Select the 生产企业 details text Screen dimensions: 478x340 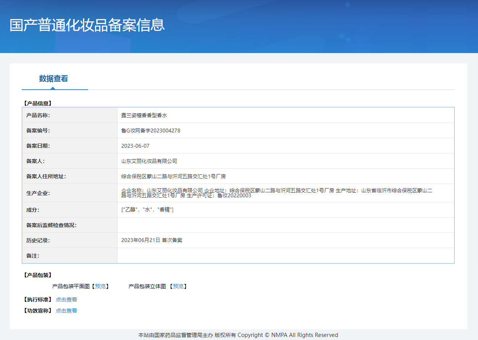pos(277,193)
